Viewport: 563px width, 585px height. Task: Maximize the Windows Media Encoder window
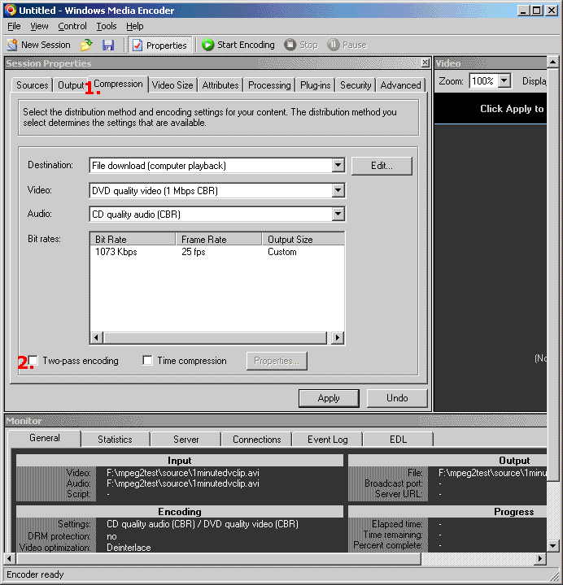pyautogui.click(x=537, y=11)
